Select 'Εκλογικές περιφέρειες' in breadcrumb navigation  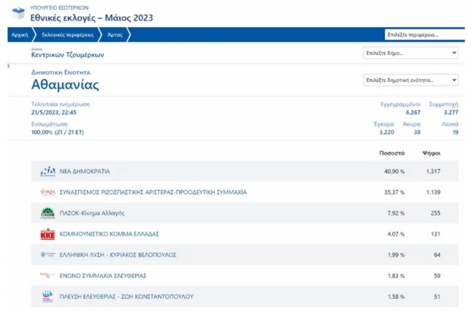(67, 34)
